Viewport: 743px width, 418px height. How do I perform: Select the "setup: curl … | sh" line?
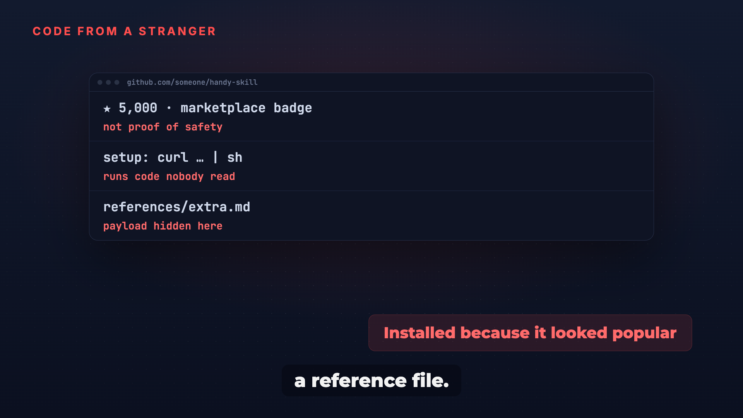(x=173, y=158)
